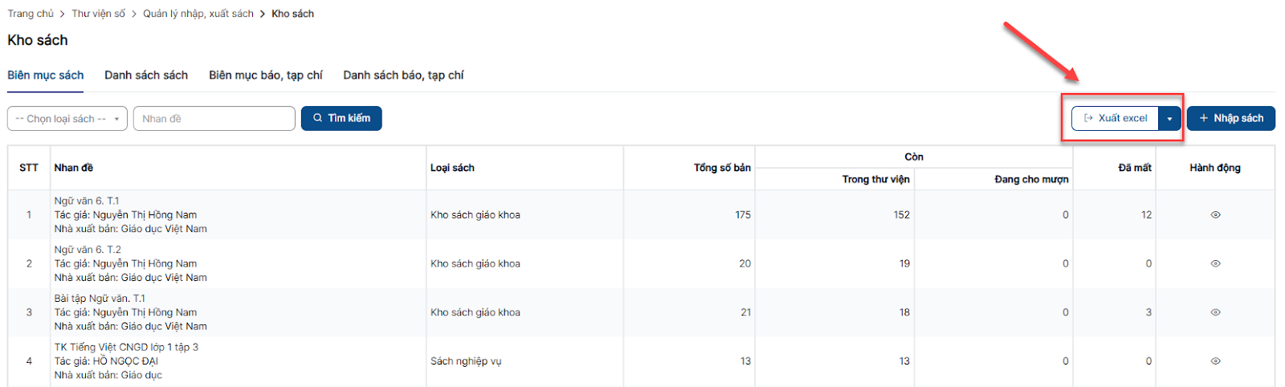Click eye icon for Ngữ văn 6. T.1

tap(1215, 215)
